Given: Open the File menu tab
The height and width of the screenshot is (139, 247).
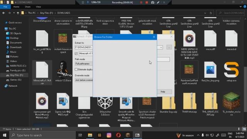Looking at the screenshot, I should pyautogui.click(x=5, y=7).
